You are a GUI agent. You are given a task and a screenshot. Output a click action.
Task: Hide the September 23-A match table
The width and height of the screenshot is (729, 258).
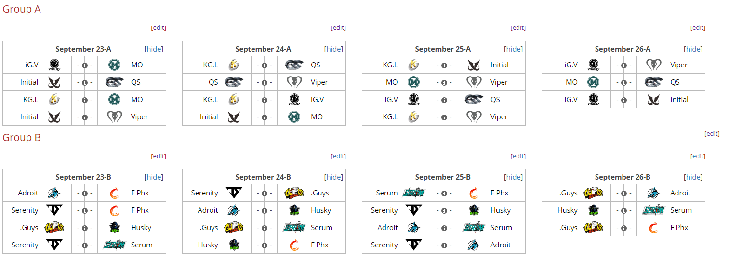point(154,49)
